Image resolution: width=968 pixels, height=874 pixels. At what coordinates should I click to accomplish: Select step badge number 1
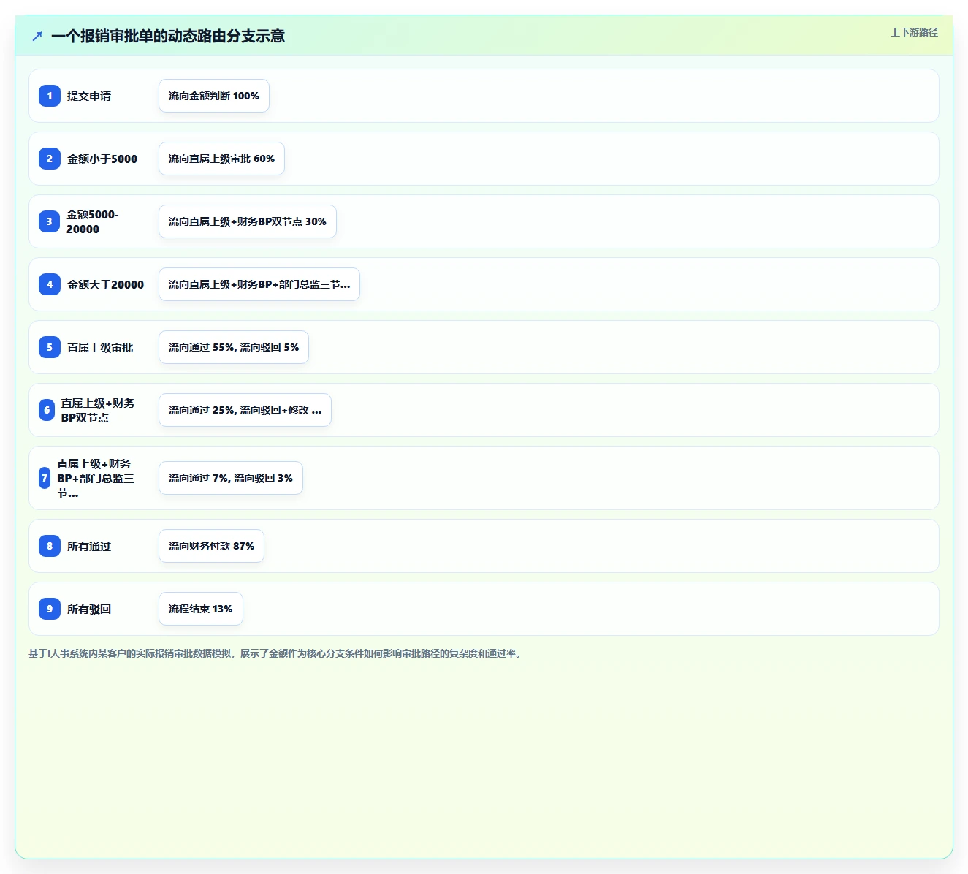click(50, 96)
